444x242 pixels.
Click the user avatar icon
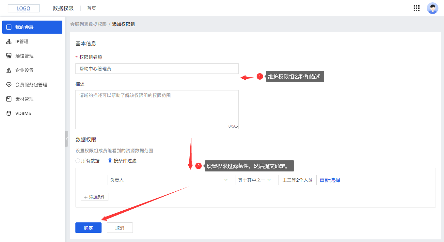(x=432, y=8)
